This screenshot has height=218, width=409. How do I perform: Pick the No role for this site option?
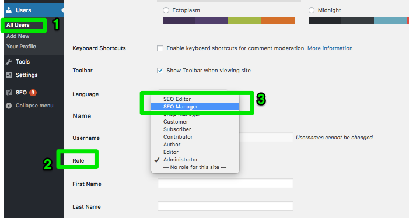point(195,167)
